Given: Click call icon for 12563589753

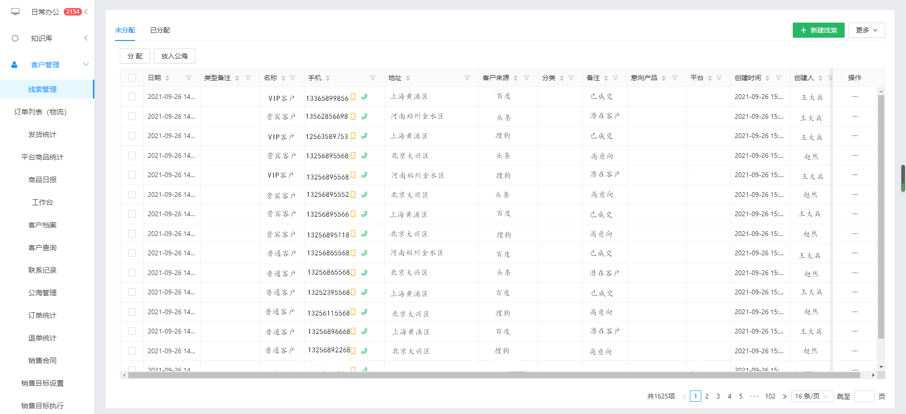Looking at the screenshot, I should click(364, 136).
